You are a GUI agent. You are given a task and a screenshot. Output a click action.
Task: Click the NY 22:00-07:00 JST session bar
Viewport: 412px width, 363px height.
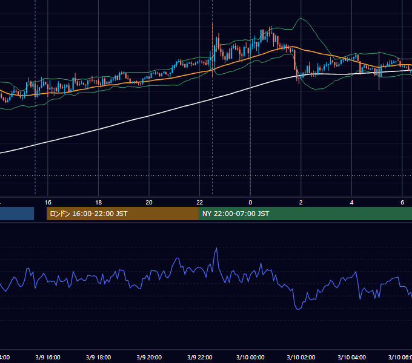click(x=305, y=214)
